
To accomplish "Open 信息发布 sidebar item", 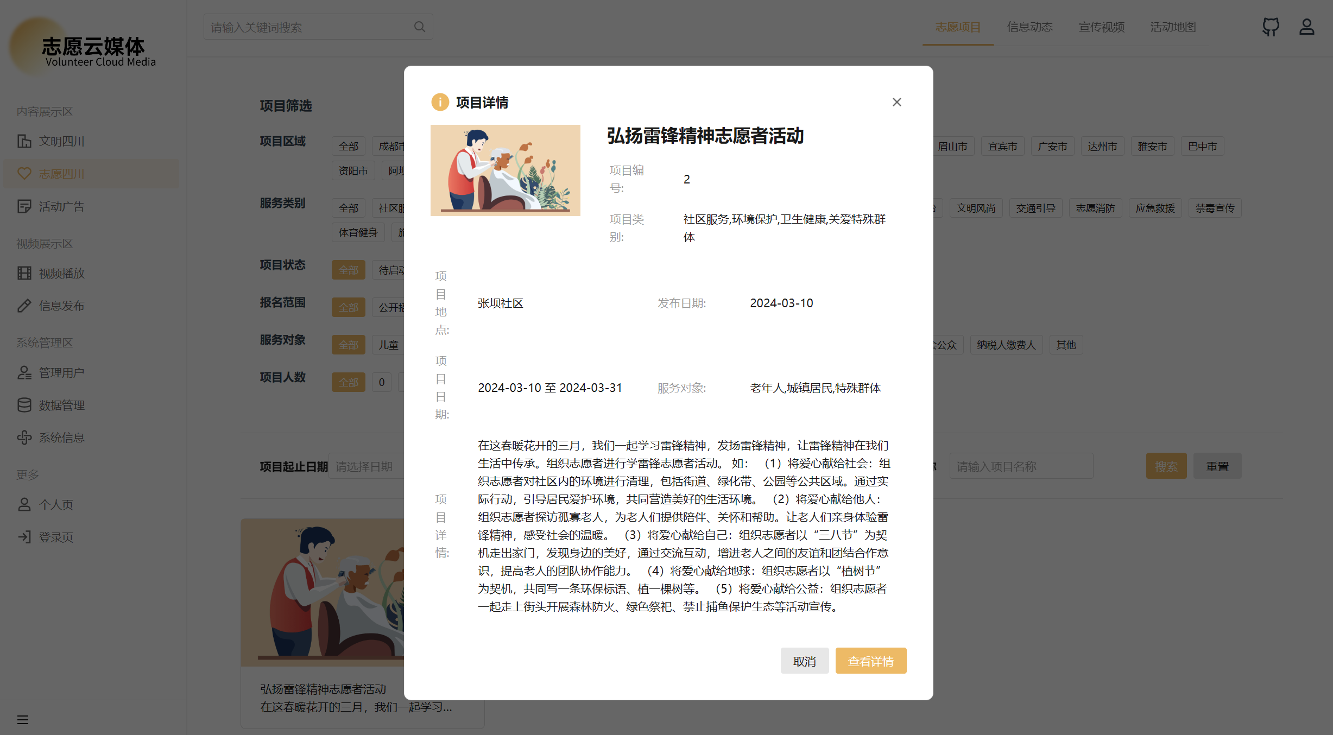I will 61,306.
